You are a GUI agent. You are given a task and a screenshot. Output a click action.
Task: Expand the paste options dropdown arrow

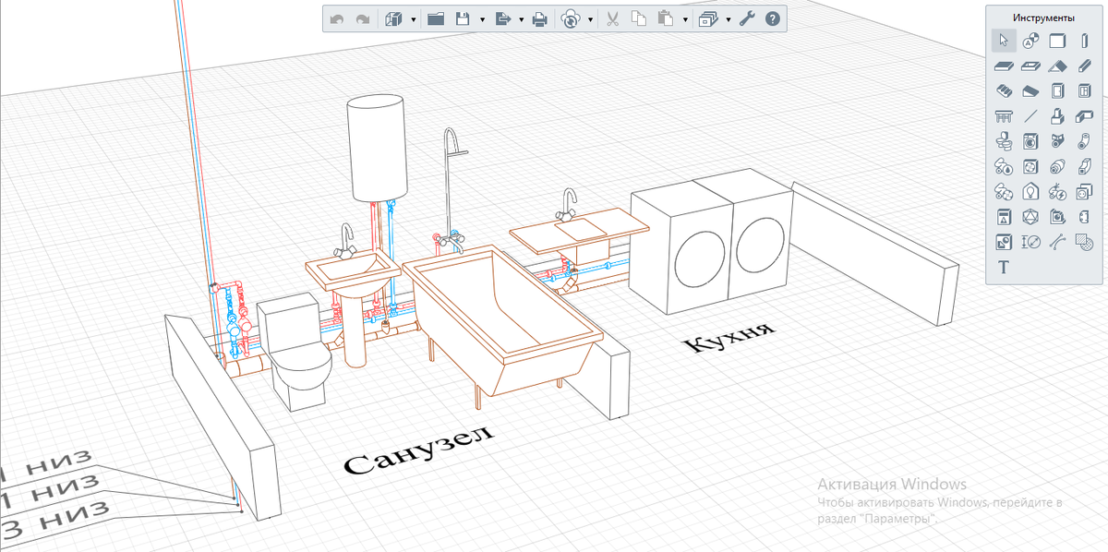pyautogui.click(x=685, y=18)
